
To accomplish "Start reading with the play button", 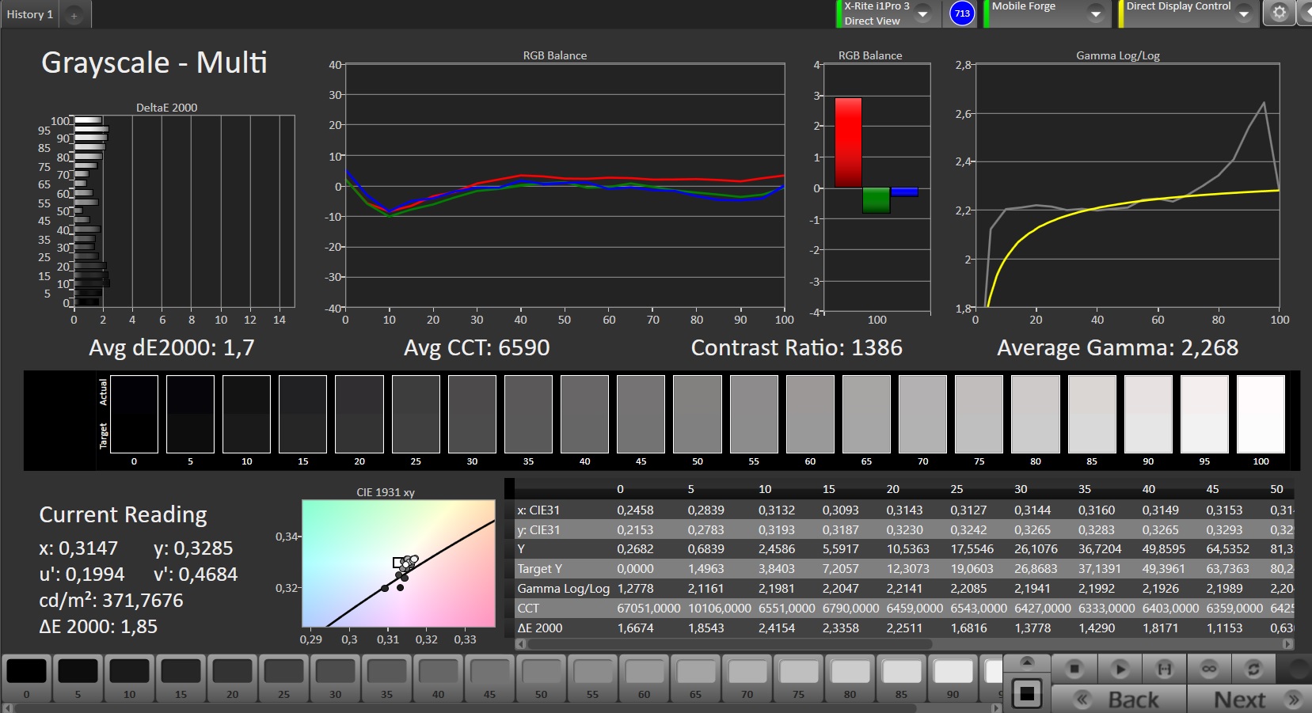I will click(x=1120, y=669).
